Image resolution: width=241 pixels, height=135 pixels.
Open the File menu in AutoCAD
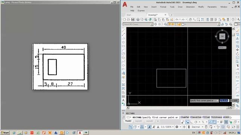(x=132, y=7)
